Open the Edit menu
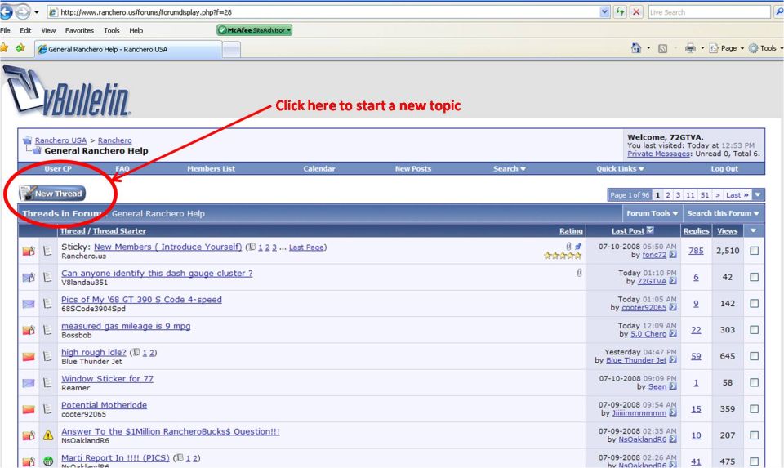Viewport: 784px width, 468px height. pos(25,30)
